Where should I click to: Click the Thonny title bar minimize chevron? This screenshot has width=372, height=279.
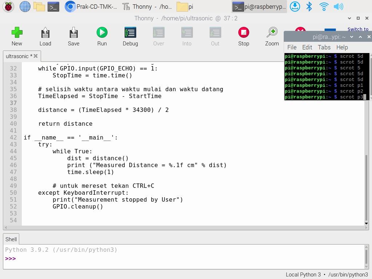click(x=349, y=18)
